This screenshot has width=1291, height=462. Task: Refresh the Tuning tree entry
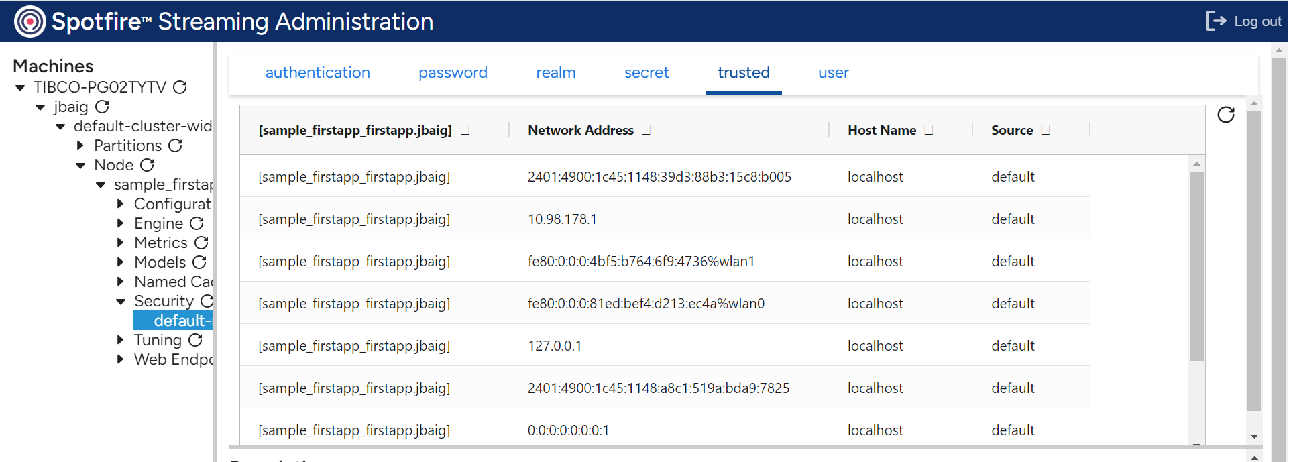(x=195, y=340)
